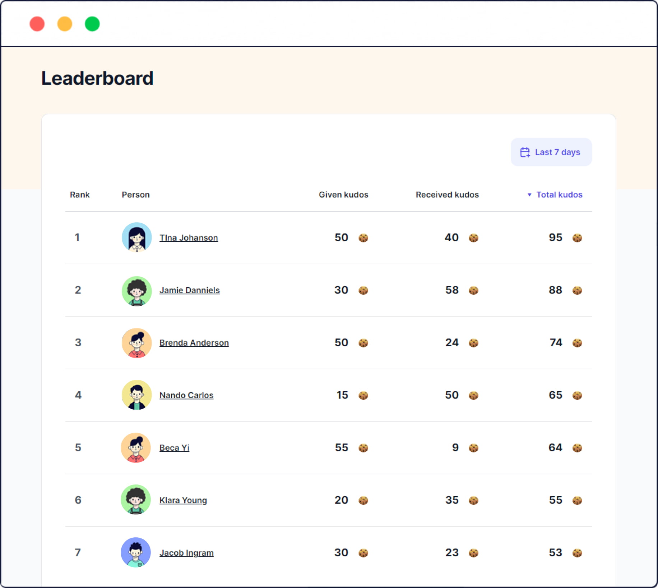The width and height of the screenshot is (658, 588).
Task: Sort by Received kudos column header
Action: [447, 195]
